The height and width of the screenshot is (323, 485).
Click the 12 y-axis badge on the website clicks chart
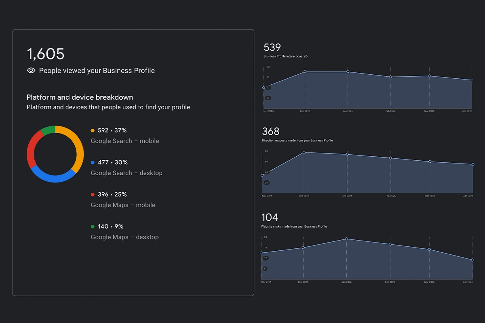(266, 258)
